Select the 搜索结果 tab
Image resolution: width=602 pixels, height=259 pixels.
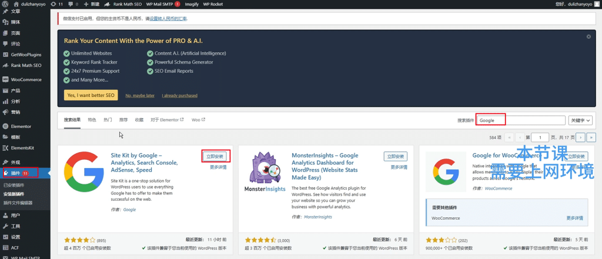tap(72, 120)
